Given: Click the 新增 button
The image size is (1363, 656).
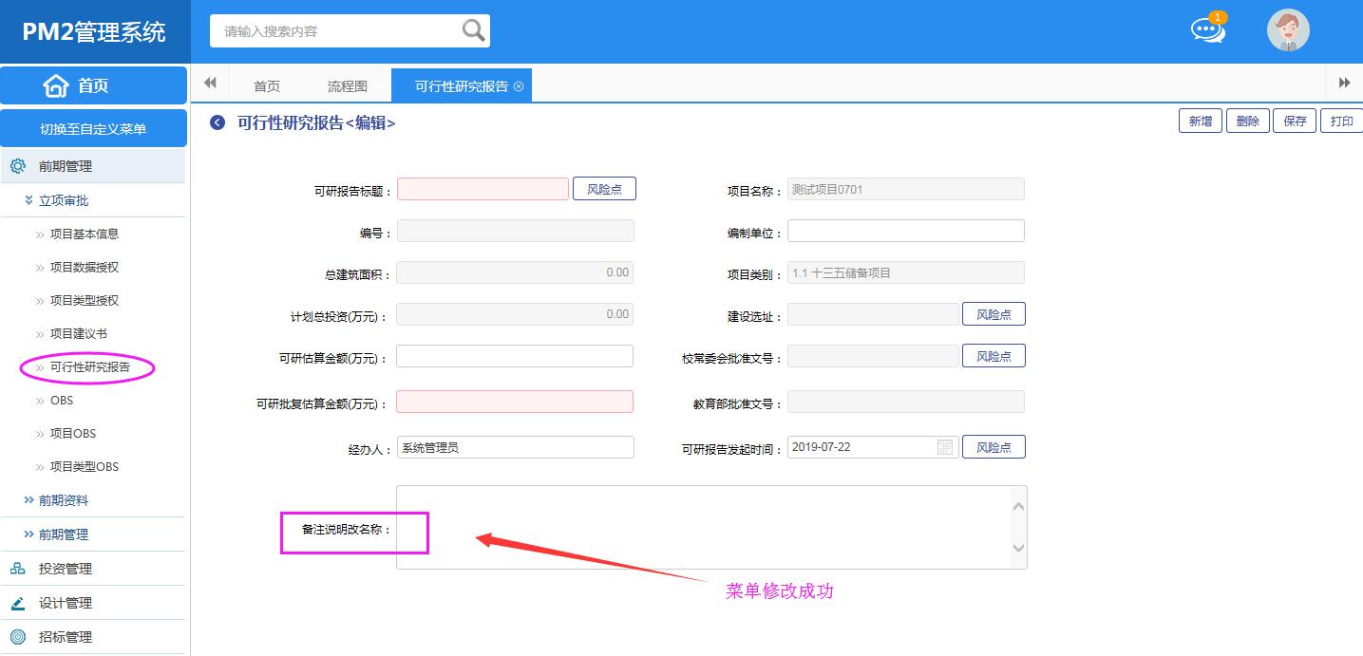Looking at the screenshot, I should [x=1201, y=122].
